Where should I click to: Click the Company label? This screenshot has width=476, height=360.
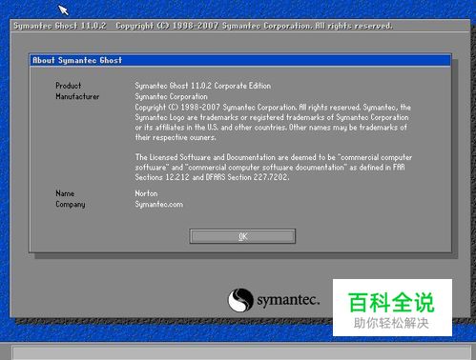[71, 204]
